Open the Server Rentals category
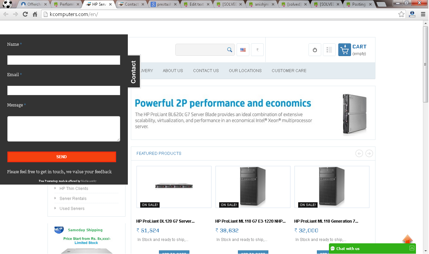 [73, 199]
